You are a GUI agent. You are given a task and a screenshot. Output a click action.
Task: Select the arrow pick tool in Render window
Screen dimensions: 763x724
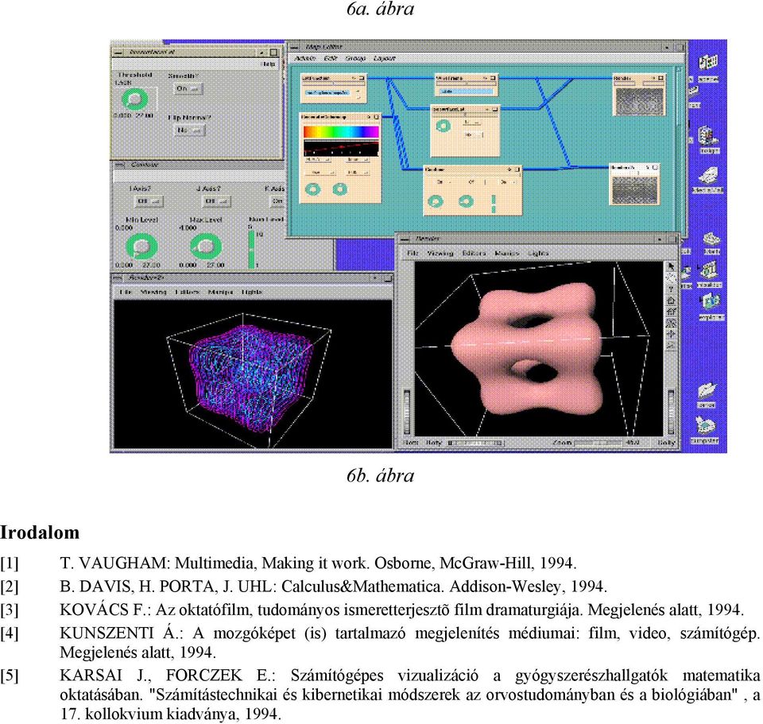pyautogui.click(x=671, y=267)
